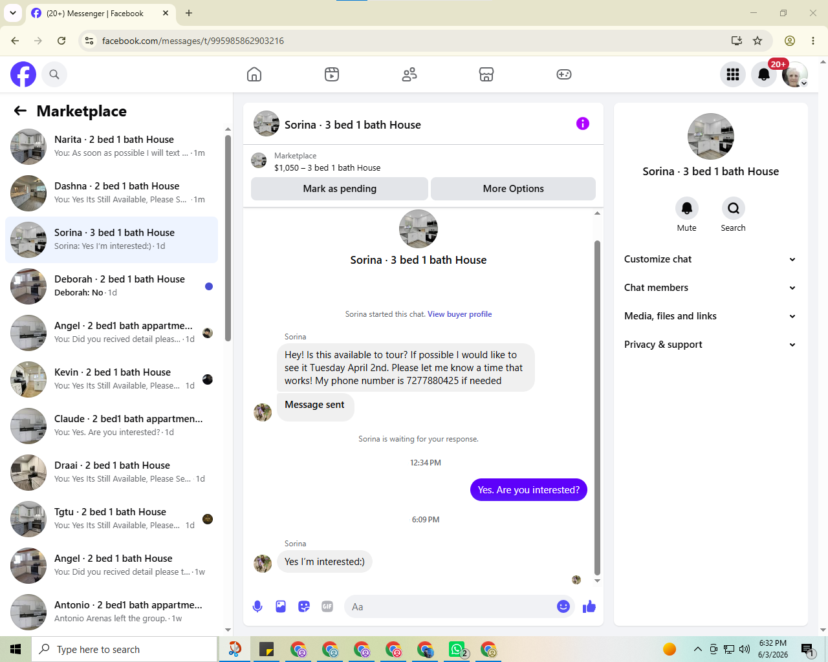Show hidden system tray icons
This screenshot has height=662, width=828.
click(x=697, y=649)
